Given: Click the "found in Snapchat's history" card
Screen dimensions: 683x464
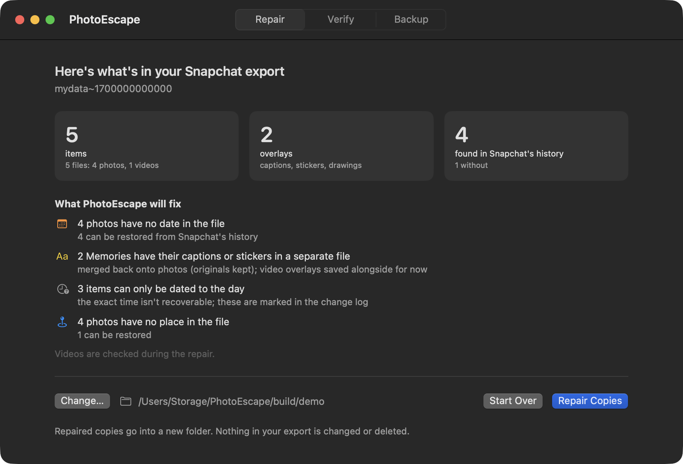Looking at the screenshot, I should point(536,146).
